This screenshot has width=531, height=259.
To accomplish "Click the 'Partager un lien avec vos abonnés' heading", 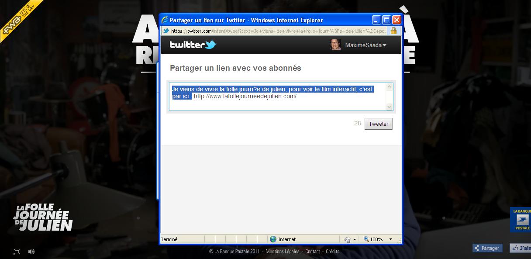I will click(x=235, y=68).
